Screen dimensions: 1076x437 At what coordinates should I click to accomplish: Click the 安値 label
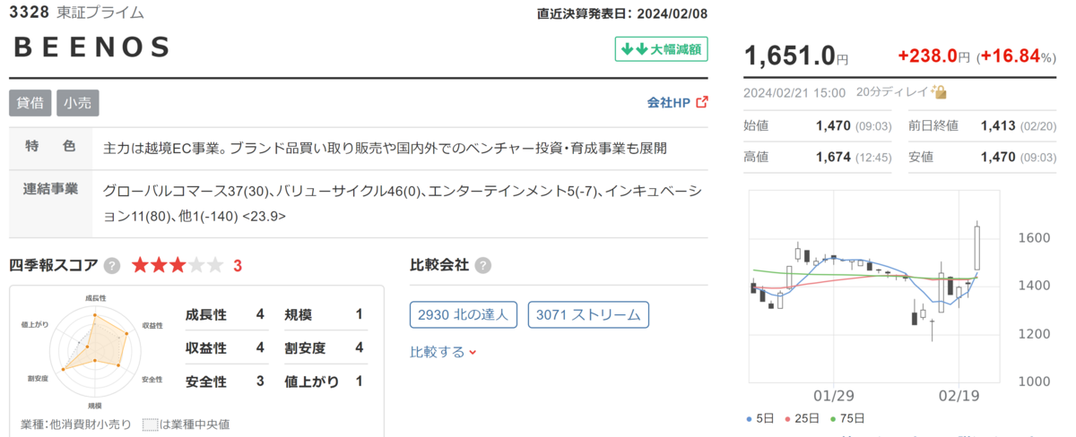[921, 157]
